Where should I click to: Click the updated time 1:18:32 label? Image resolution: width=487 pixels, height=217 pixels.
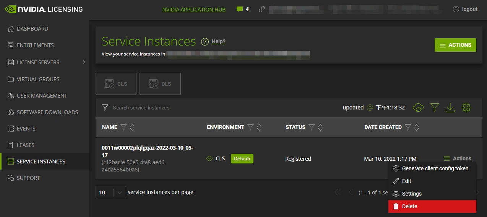(390, 108)
